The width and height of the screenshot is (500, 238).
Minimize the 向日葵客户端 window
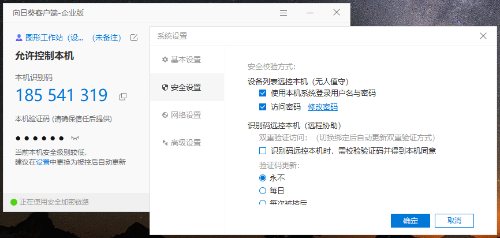point(310,13)
